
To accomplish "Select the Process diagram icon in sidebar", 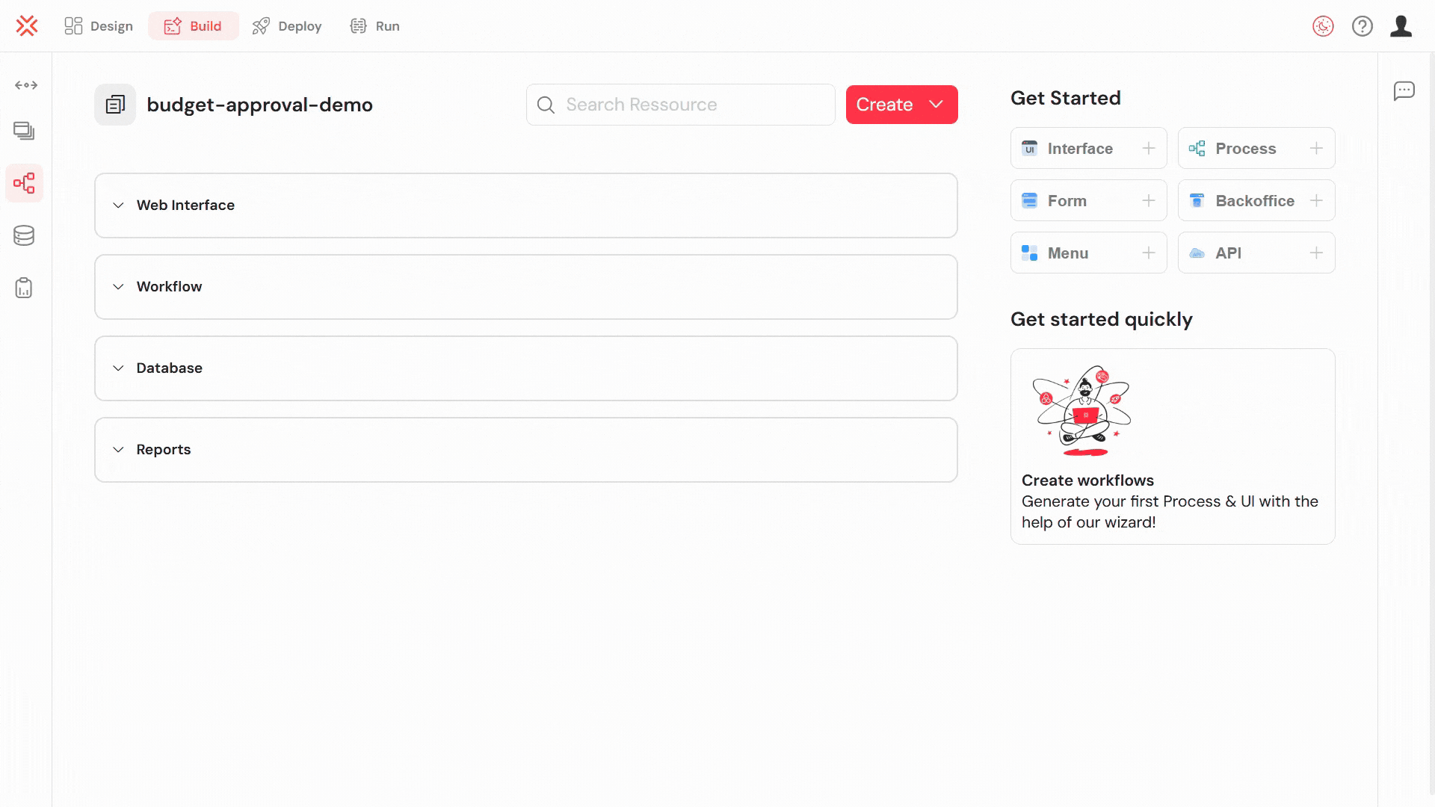I will coord(25,183).
